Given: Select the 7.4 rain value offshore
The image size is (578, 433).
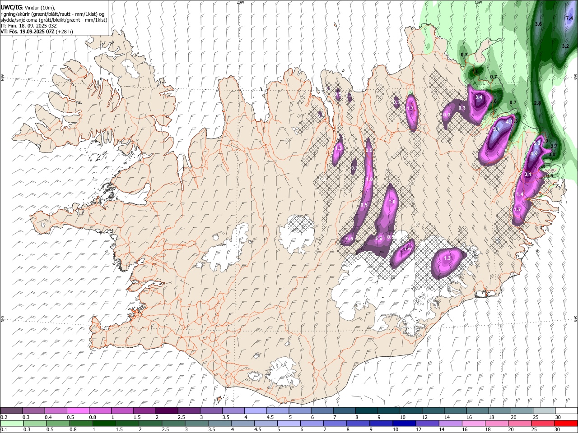Looking at the screenshot, I should click(x=569, y=18).
